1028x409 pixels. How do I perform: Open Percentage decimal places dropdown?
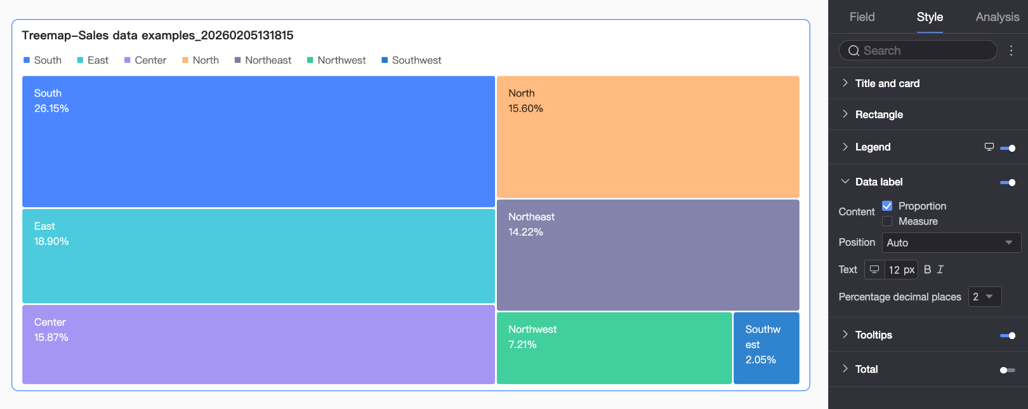click(985, 297)
